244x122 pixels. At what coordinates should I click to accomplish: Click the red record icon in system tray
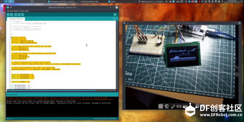tap(199, 1)
